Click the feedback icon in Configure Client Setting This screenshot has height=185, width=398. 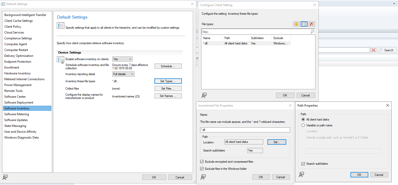click(x=204, y=95)
